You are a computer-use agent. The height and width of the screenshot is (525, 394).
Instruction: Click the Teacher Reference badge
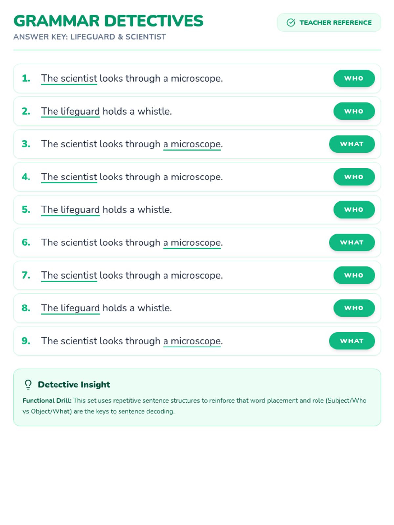coord(329,23)
